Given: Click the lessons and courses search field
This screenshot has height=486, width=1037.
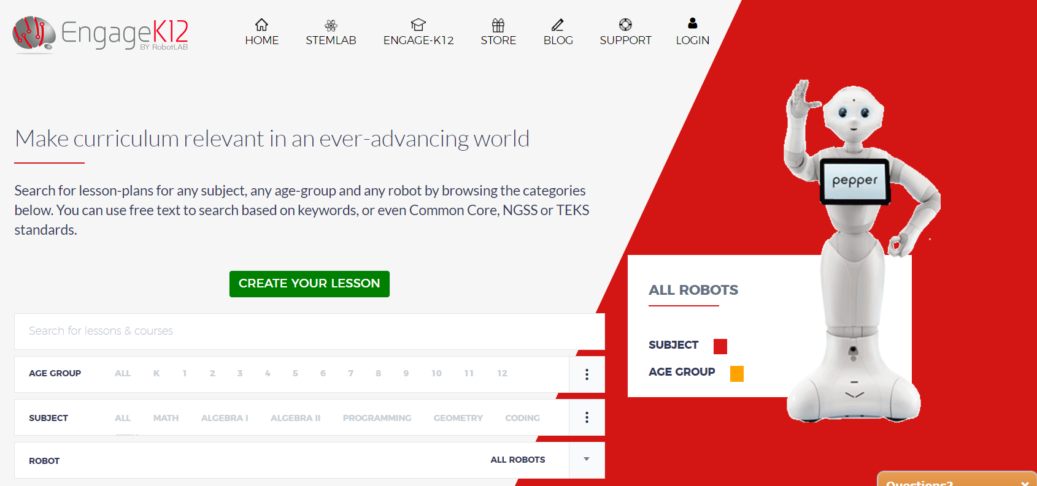Looking at the screenshot, I should click(x=307, y=331).
